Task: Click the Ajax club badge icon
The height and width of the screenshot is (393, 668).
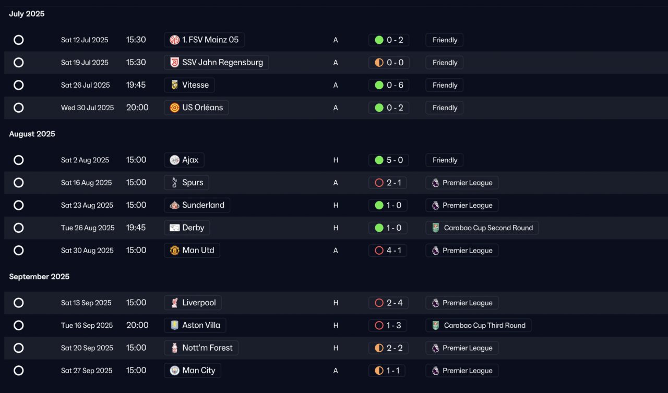Action: coord(175,160)
